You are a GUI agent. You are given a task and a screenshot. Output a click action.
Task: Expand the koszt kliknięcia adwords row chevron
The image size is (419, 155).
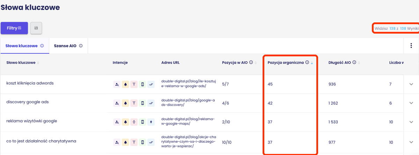(x=411, y=84)
